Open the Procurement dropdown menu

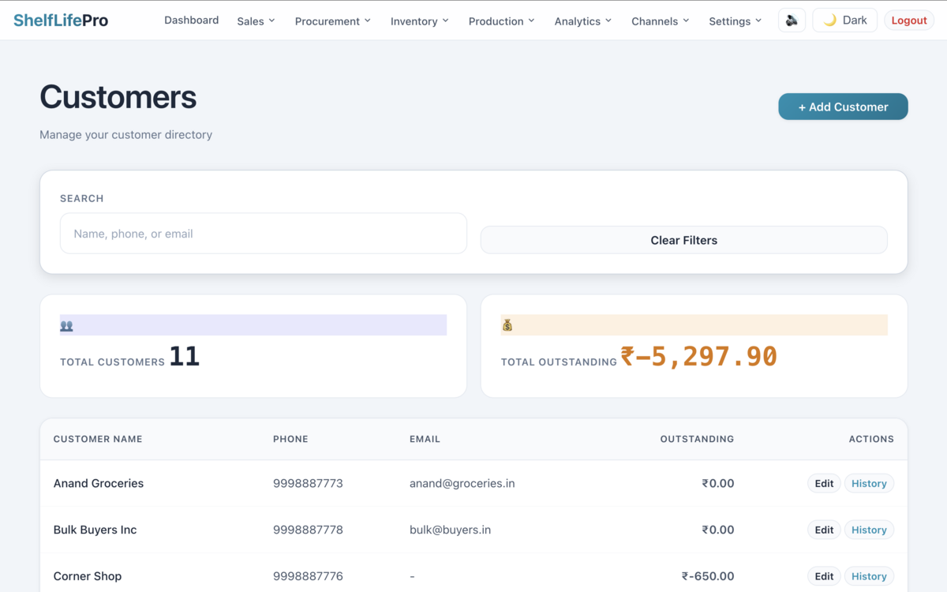(332, 21)
